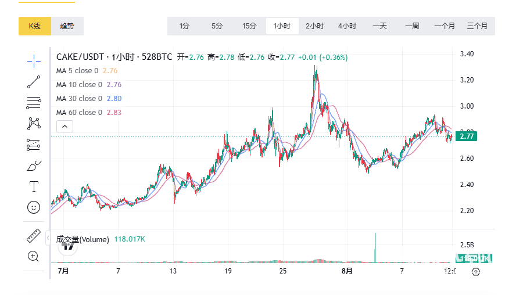Collapse the left drawing toolbar arrow
Image resolution: width=516 pixels, height=295 pixels.
[48, 237]
